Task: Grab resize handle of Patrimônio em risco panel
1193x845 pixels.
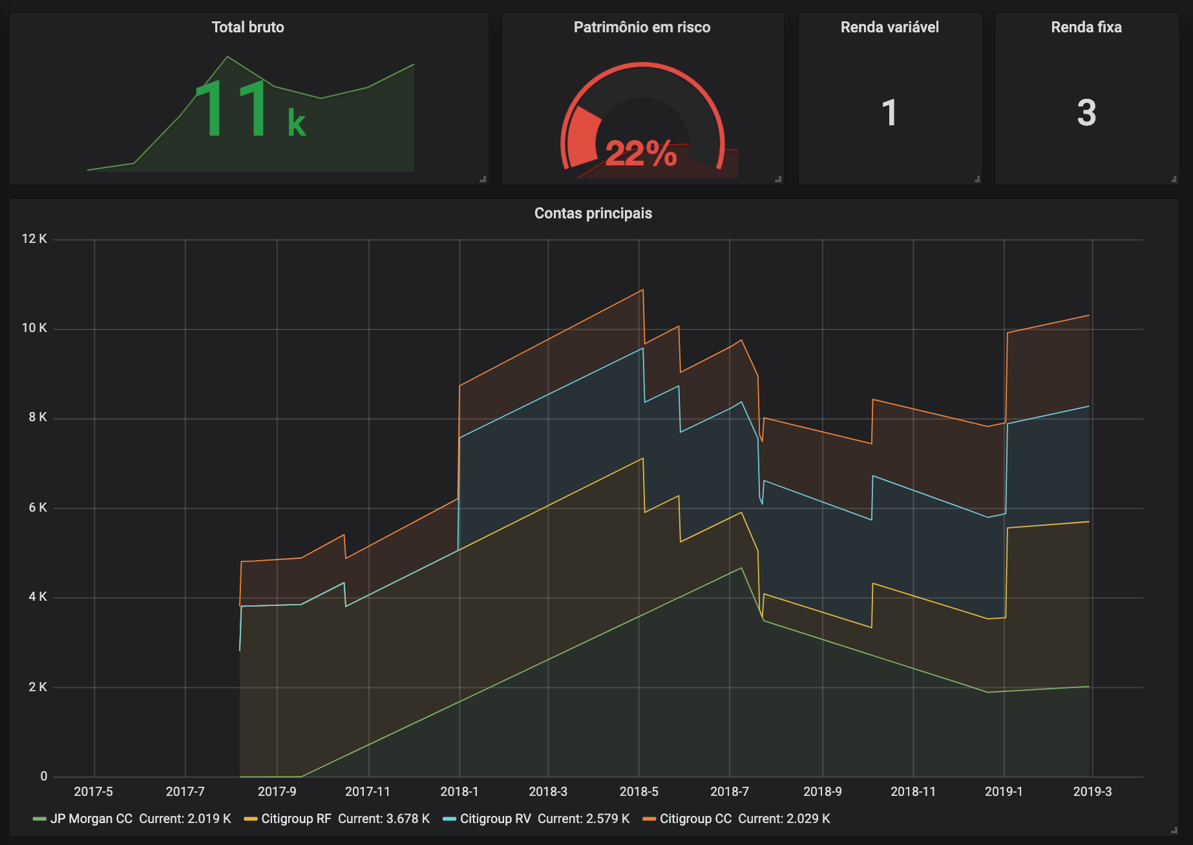Action: point(778,179)
